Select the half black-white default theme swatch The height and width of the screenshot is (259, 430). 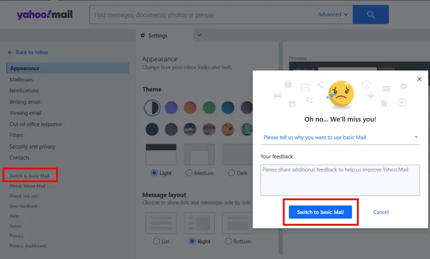pos(152,107)
